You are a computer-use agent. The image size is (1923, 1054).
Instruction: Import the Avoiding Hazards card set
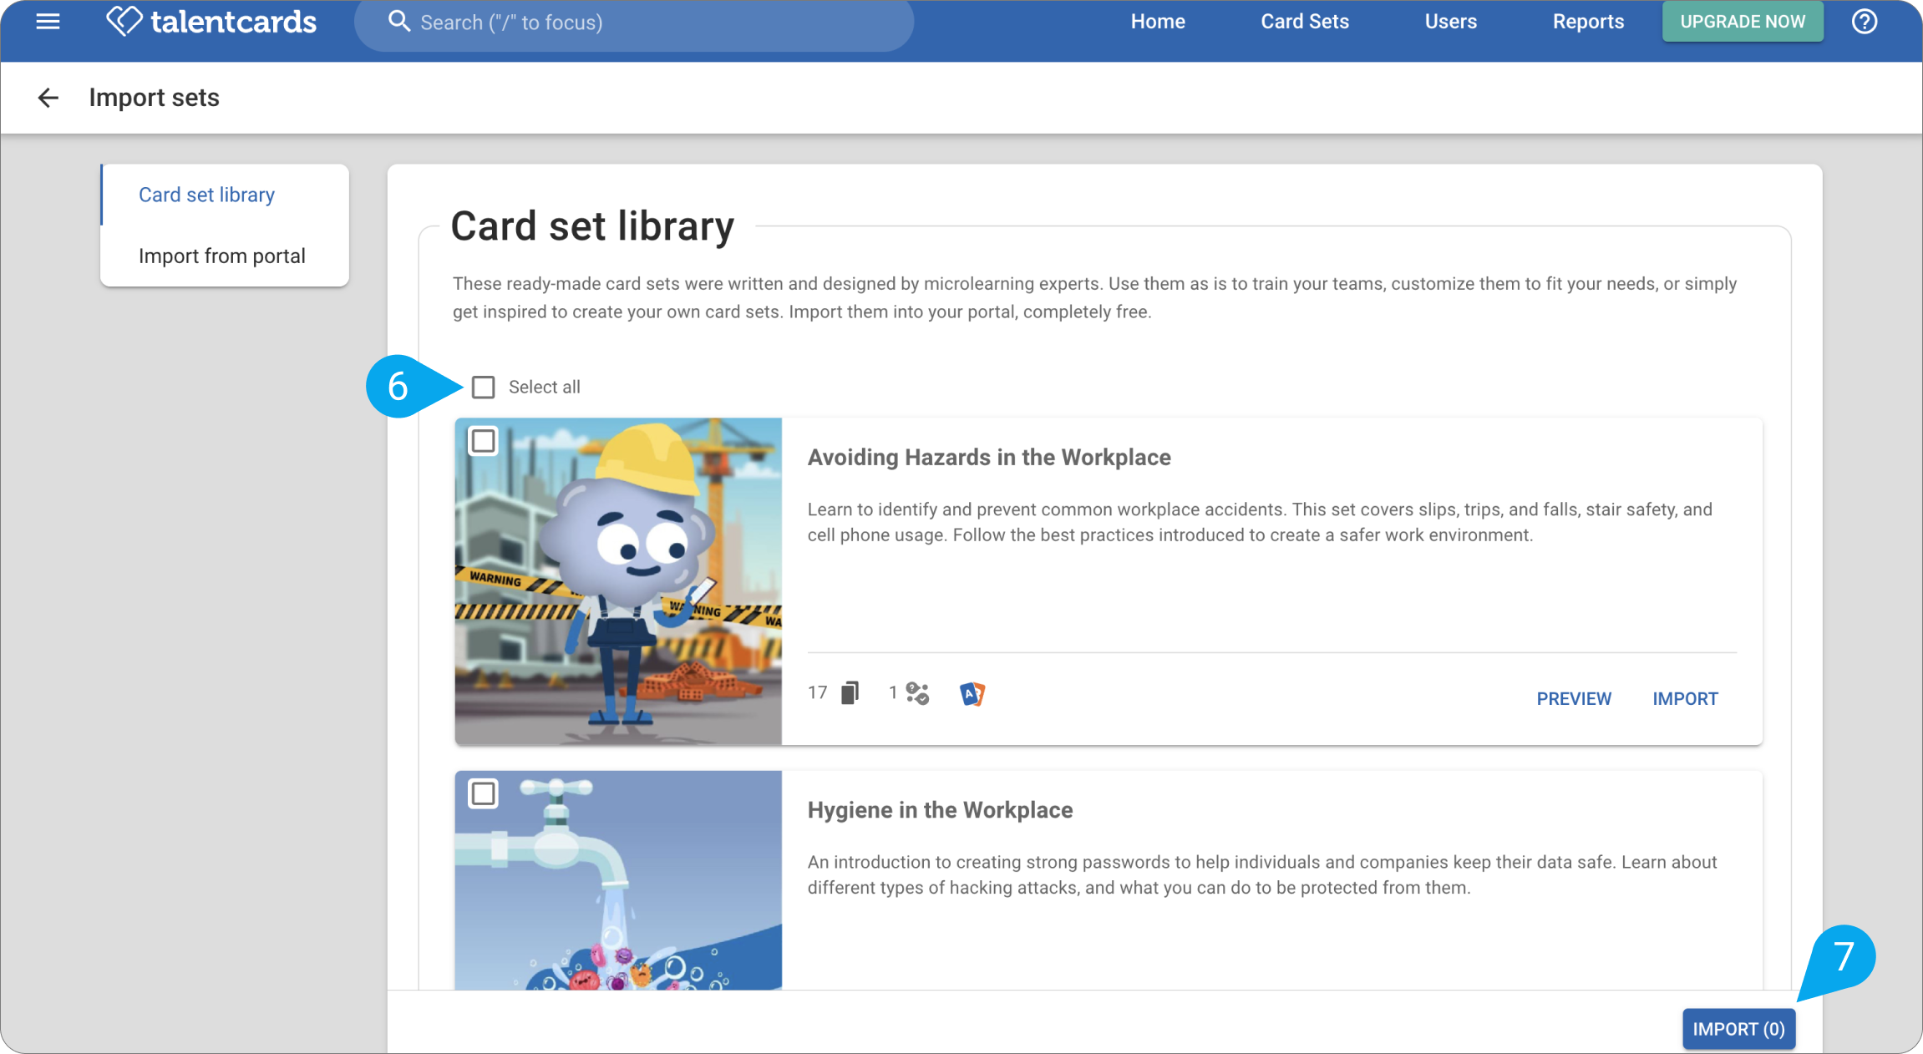coord(1685,698)
